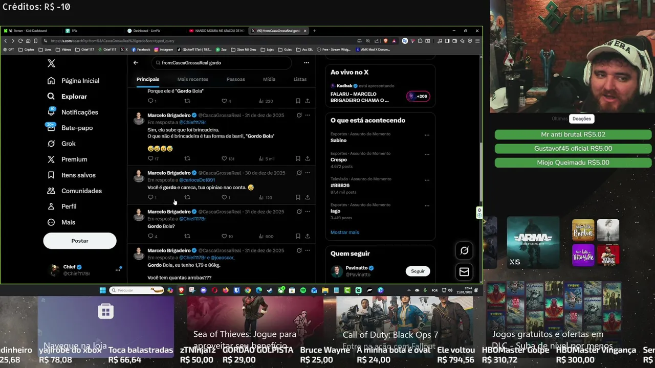This screenshot has width=655, height=368.
Task: Bookmark the "Sim, ela sabe" post
Action: pyautogui.click(x=298, y=158)
